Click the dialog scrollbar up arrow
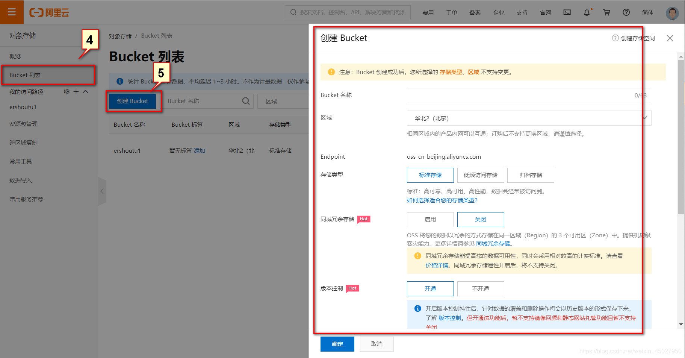685x358 pixels. (681, 56)
